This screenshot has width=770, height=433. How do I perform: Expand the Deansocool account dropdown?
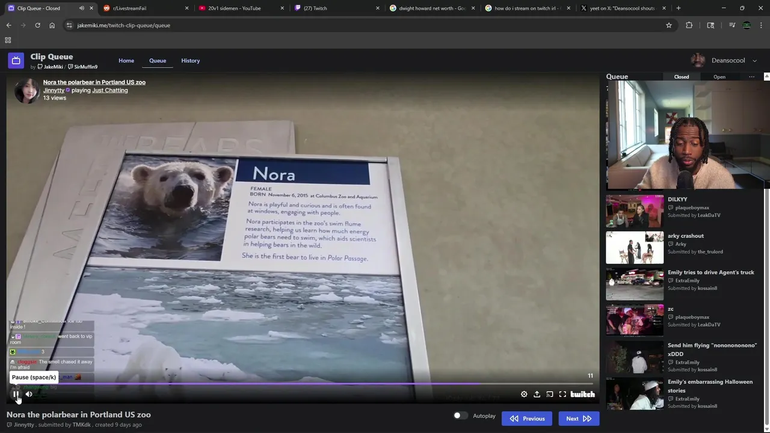point(754,61)
